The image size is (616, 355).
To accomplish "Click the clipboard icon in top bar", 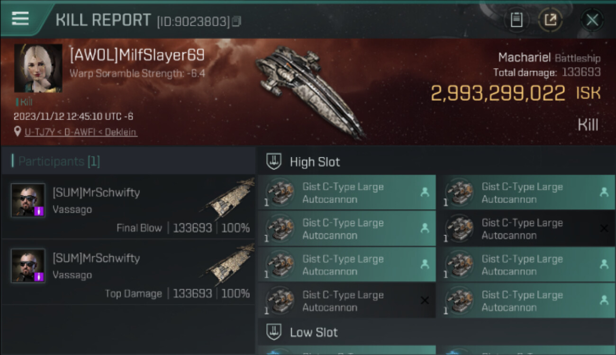I will 516,20.
